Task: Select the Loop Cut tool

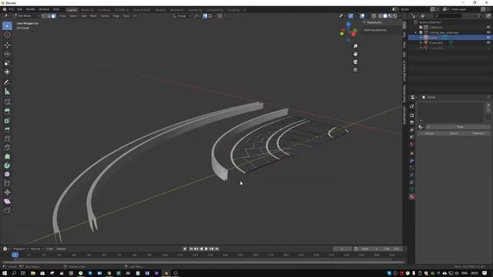Action: pos(7,138)
